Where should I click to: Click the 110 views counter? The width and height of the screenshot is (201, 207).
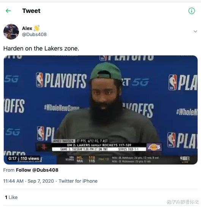[x=30, y=158]
